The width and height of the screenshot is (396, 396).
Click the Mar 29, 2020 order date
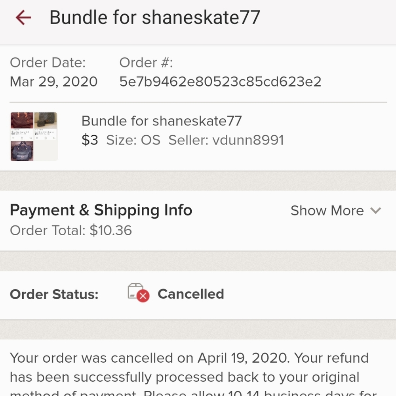click(x=53, y=82)
